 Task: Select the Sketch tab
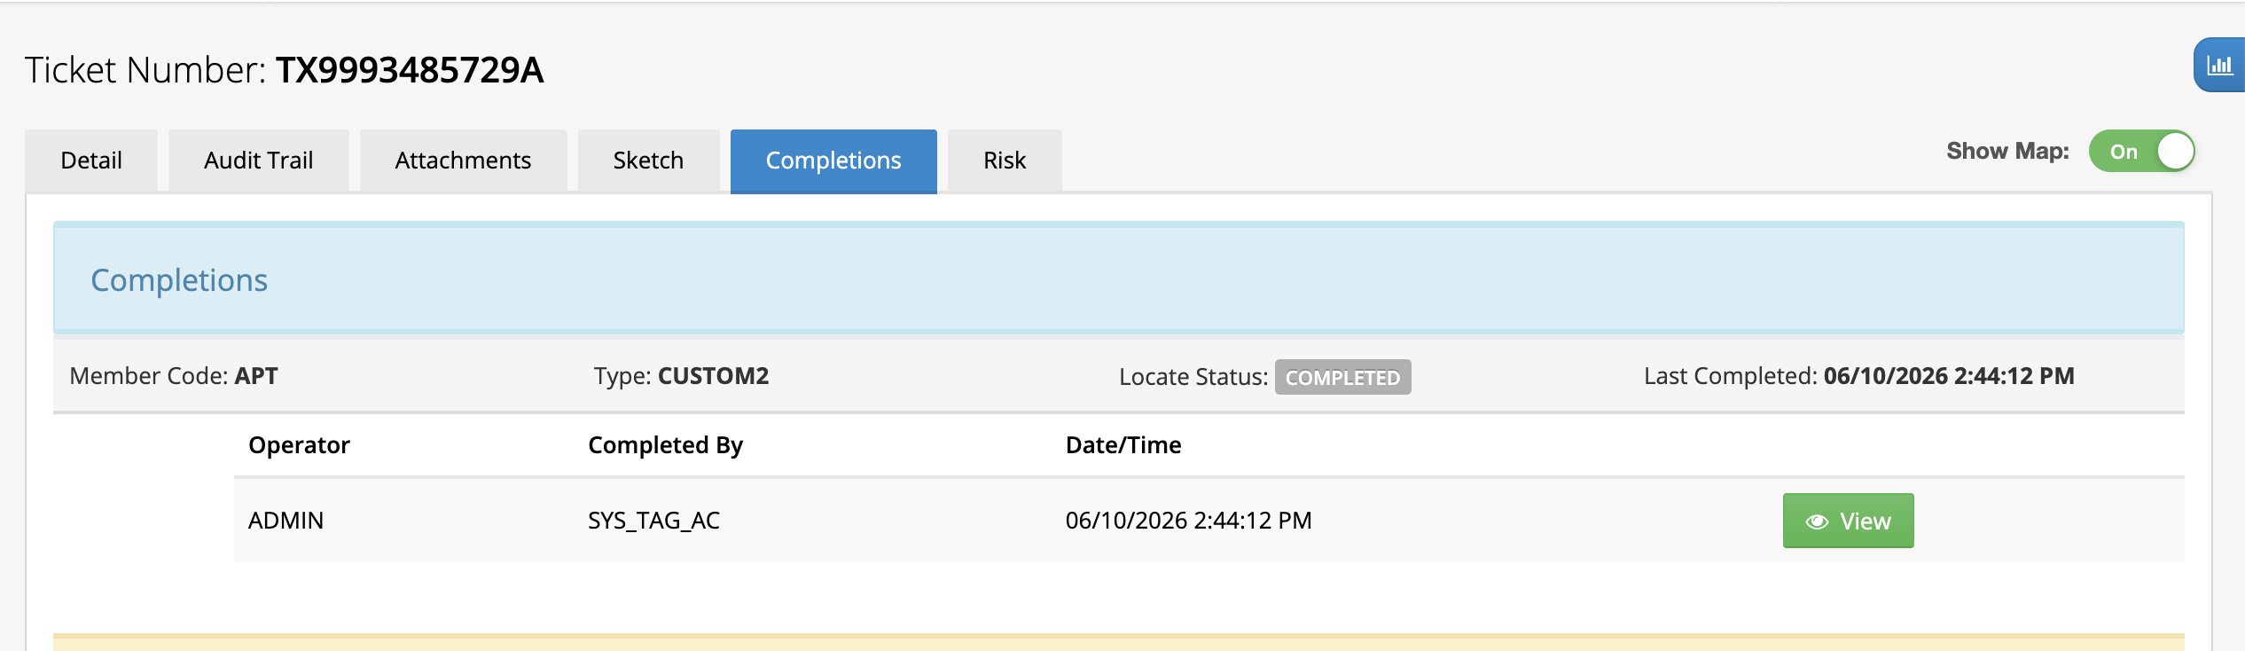pos(648,161)
